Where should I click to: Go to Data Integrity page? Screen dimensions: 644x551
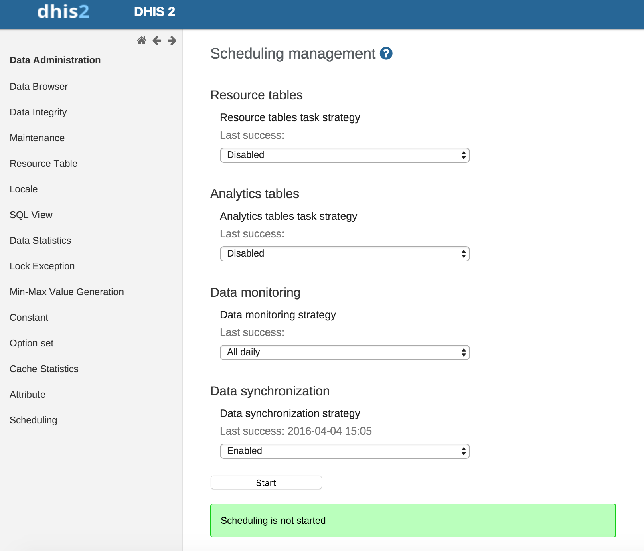pos(38,112)
